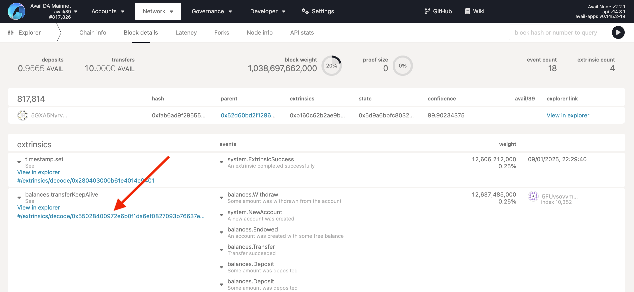Click the parent hash 0x52d60bd2f1296 link
Screen dimensions: 634x292
coord(248,115)
